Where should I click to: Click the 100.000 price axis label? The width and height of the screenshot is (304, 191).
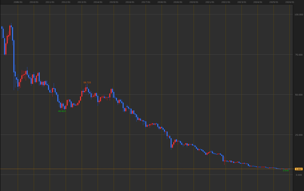[x=299, y=14]
